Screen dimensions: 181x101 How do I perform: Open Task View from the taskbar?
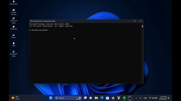(85, 98)
